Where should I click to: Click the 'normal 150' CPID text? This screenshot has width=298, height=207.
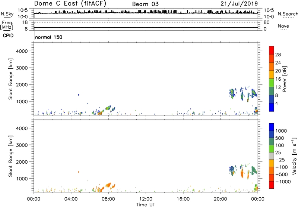(49, 37)
